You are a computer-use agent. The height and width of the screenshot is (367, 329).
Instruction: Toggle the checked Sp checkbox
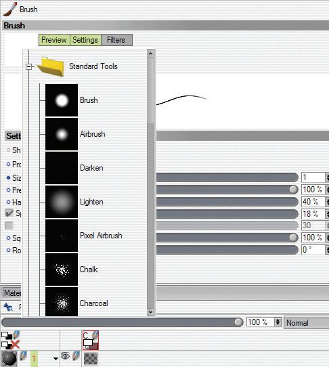tap(9, 213)
